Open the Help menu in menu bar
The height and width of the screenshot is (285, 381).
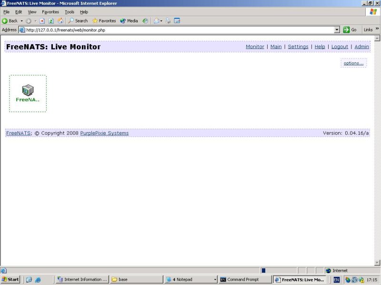point(84,12)
